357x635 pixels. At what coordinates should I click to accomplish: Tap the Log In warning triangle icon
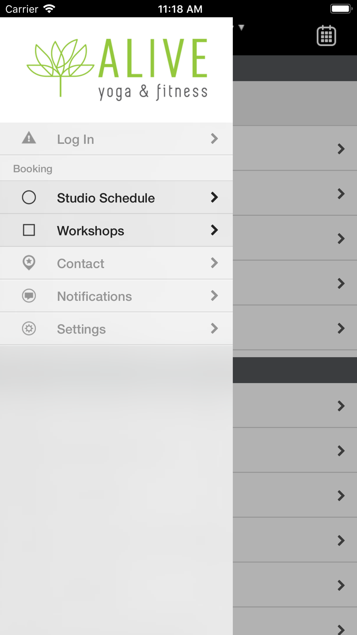[x=29, y=138]
